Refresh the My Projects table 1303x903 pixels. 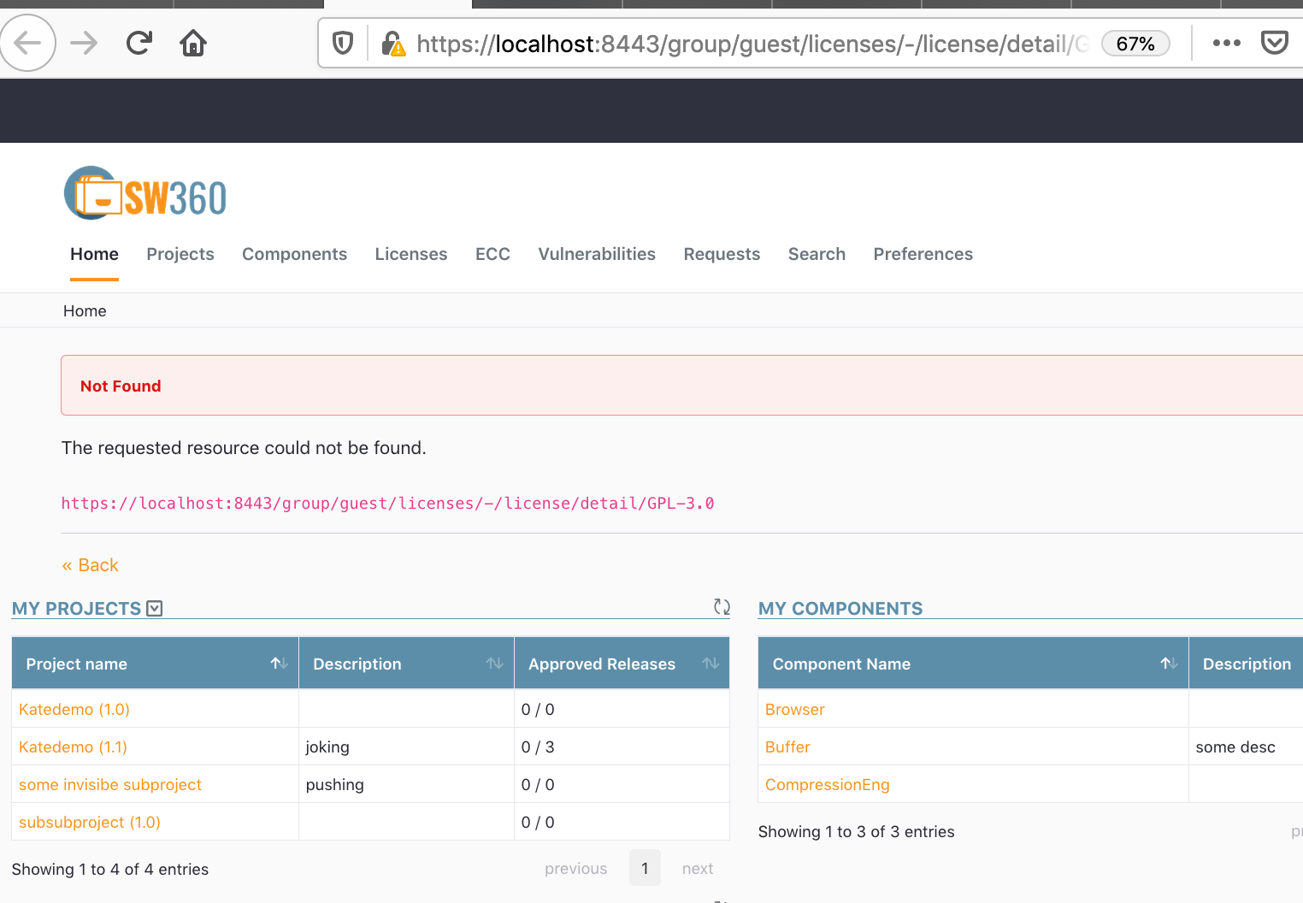click(722, 607)
